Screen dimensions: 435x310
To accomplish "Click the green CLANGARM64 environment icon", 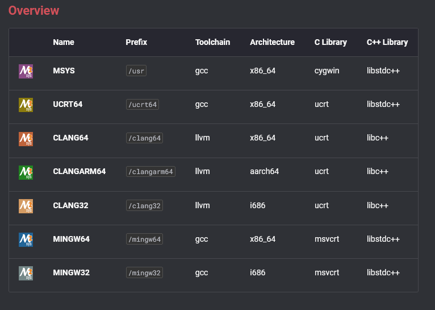I will point(26,172).
